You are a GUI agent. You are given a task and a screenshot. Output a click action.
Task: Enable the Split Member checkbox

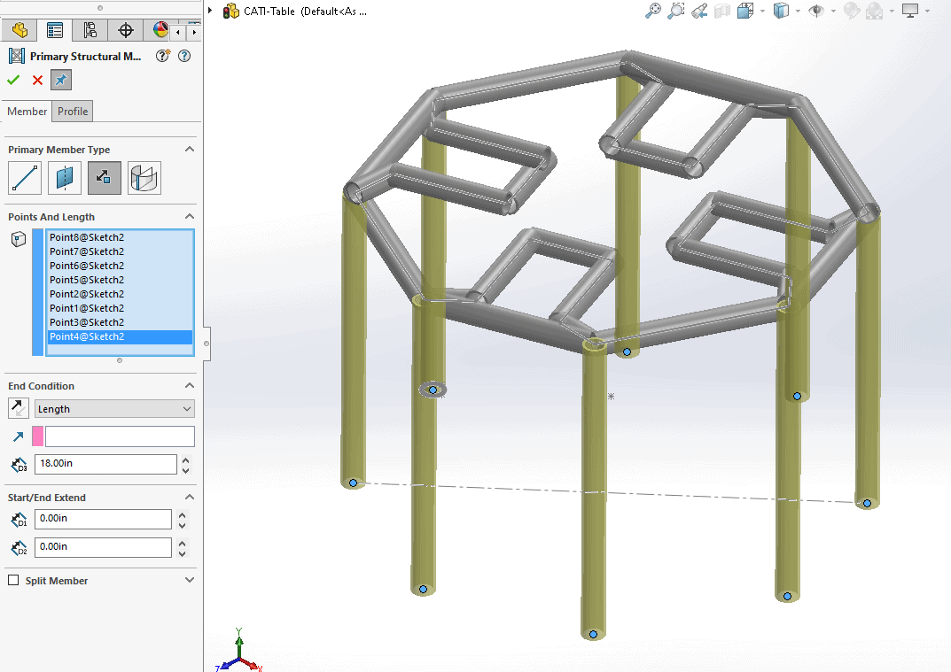pos(13,580)
